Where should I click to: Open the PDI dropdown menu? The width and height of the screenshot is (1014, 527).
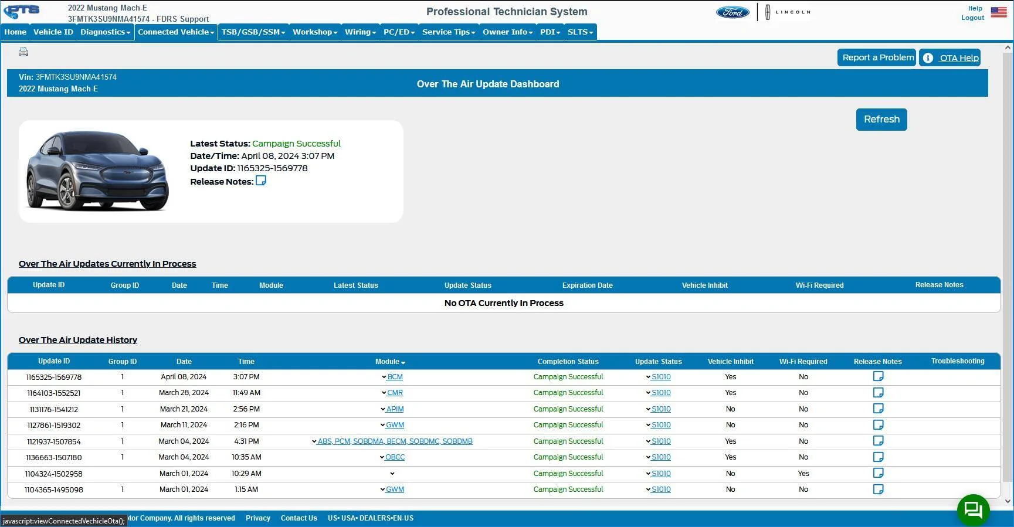tap(550, 32)
